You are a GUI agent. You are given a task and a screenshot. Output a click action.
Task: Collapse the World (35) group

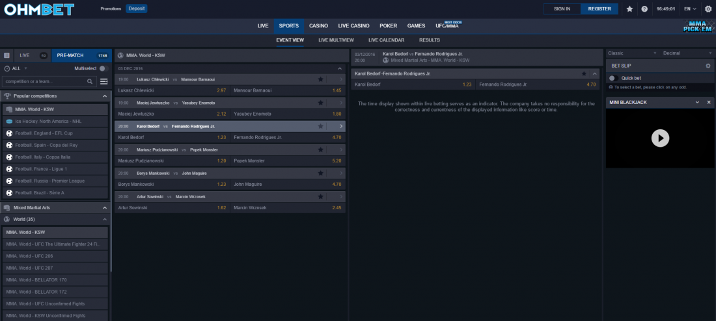105,220
